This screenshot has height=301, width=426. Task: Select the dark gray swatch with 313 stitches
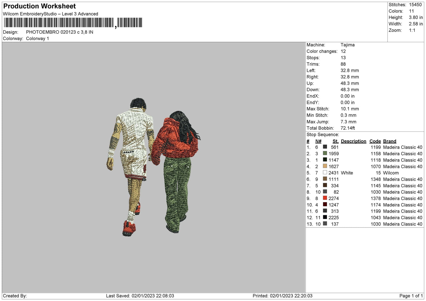click(325, 211)
